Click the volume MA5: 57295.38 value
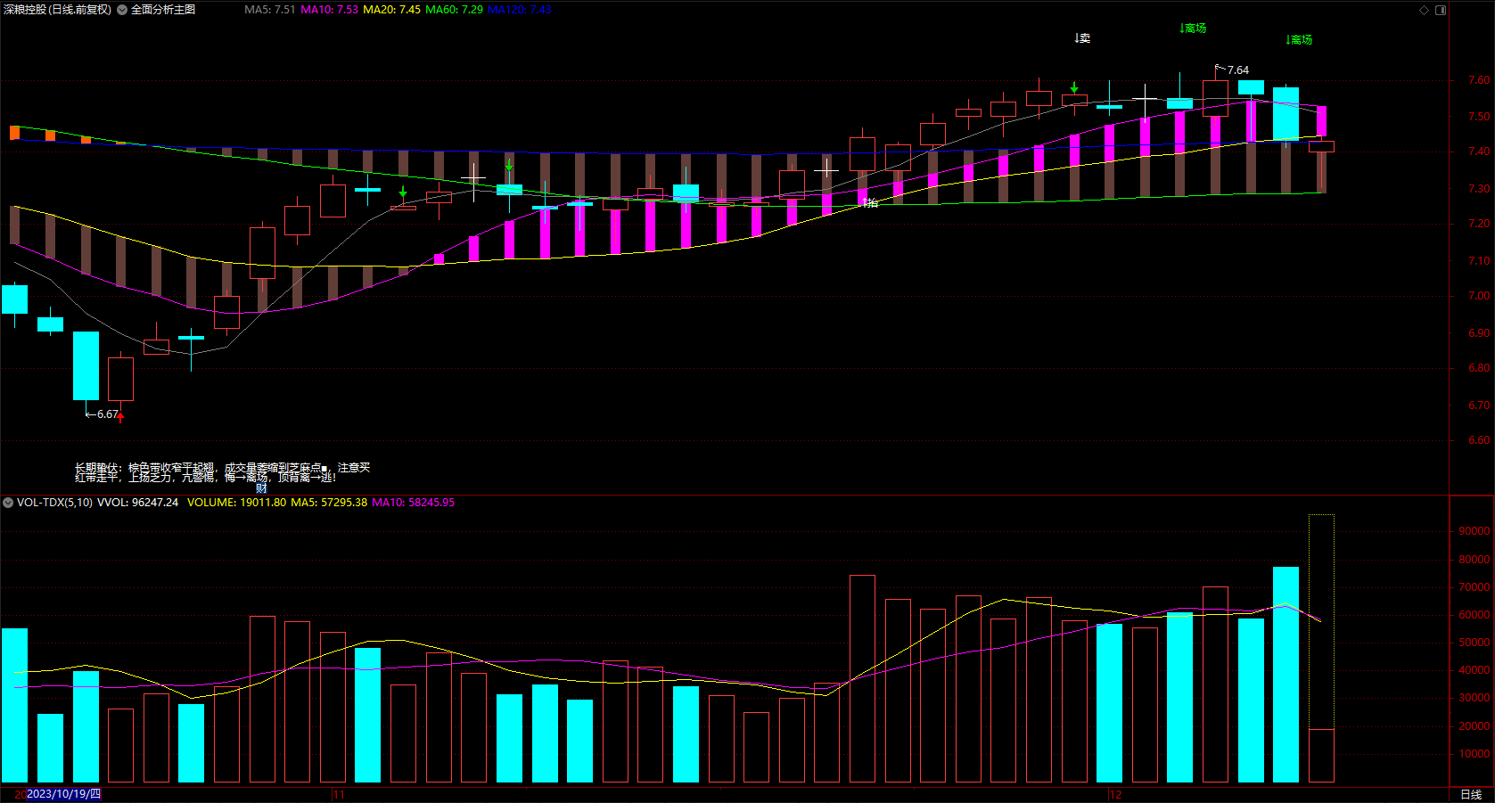This screenshot has width=1495, height=803. click(329, 503)
